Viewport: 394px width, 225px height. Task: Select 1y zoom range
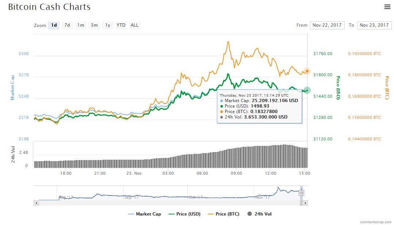pyautogui.click(x=108, y=25)
